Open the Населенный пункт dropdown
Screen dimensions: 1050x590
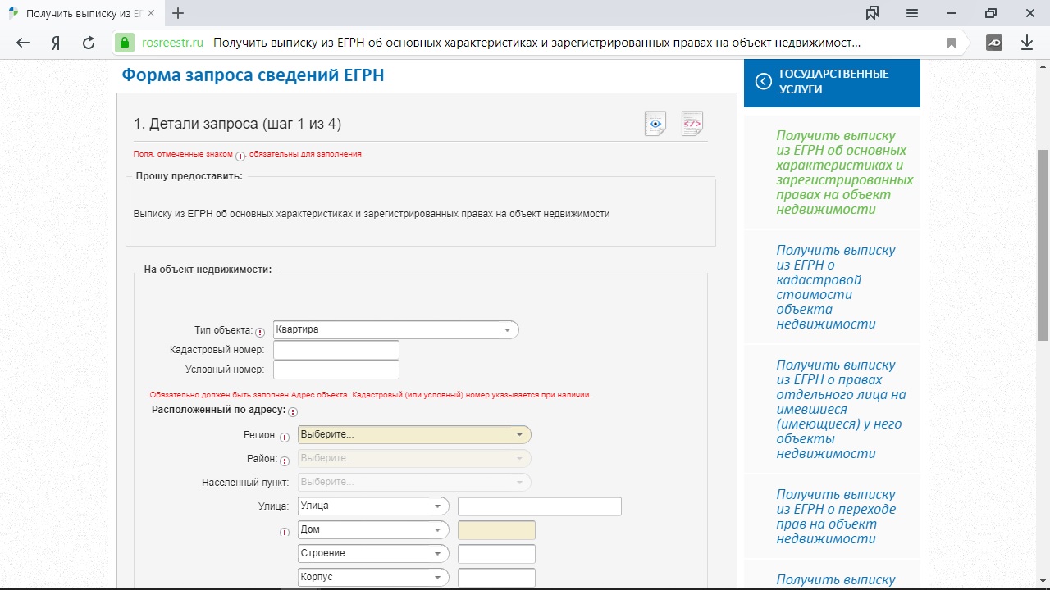pos(414,482)
